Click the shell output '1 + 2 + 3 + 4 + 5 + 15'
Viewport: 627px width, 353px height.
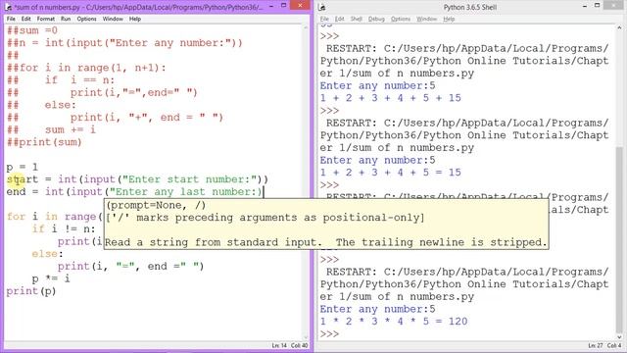(x=390, y=98)
